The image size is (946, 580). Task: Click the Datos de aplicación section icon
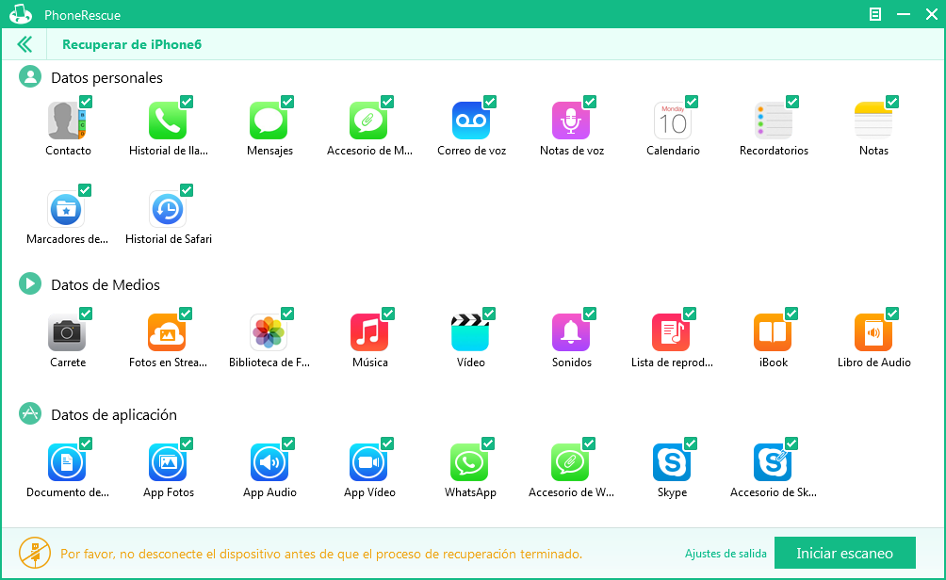[x=30, y=413]
